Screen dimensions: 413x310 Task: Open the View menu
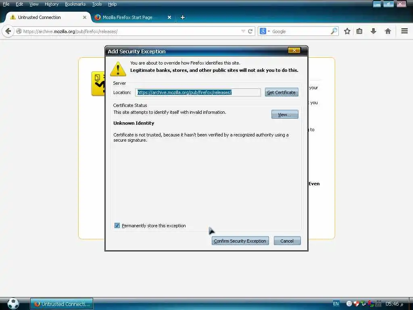coord(34,4)
